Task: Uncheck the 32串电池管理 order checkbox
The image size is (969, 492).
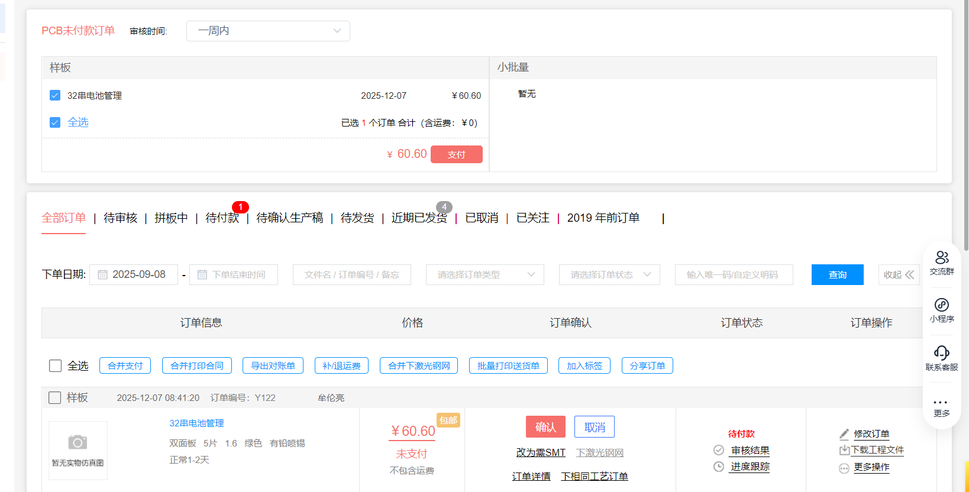Action: 55,95
